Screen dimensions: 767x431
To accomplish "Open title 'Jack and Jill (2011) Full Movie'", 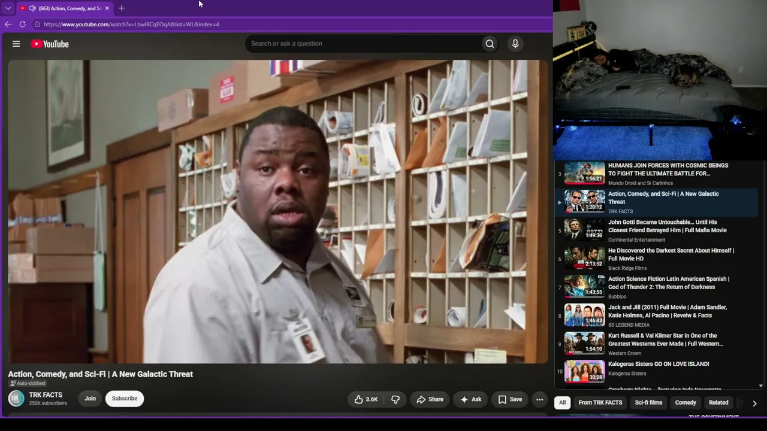I will pos(668,311).
